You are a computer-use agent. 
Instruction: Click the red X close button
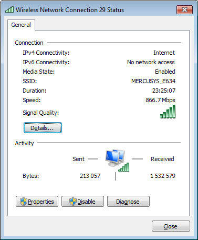click(x=184, y=9)
